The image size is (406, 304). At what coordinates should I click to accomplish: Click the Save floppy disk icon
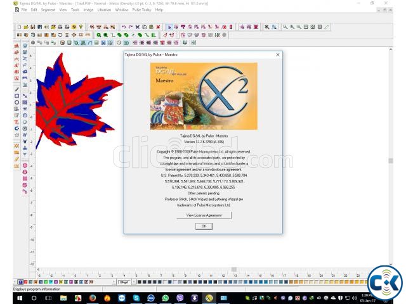click(x=32, y=27)
